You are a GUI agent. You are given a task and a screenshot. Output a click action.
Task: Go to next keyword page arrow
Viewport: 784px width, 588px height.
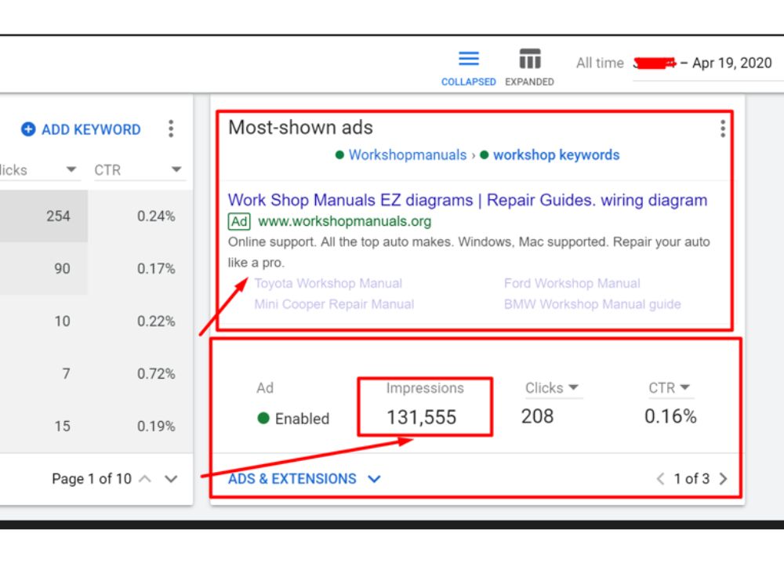pyautogui.click(x=171, y=479)
